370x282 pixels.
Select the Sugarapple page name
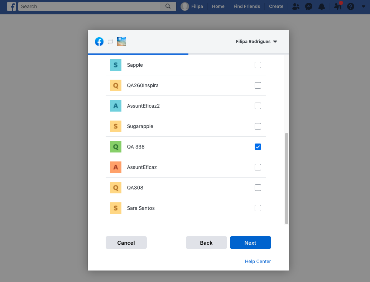tap(140, 126)
